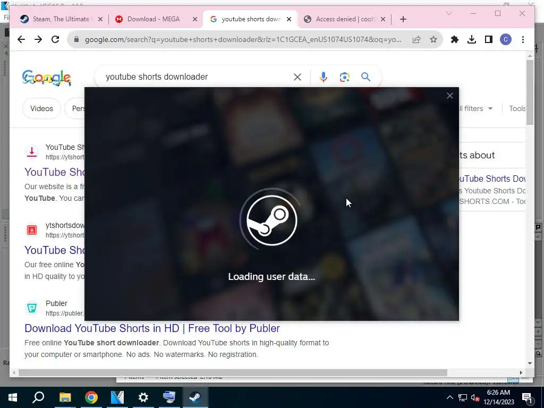Image resolution: width=544 pixels, height=408 pixels.
Task: Click the first YouTube Shorts result favicon
Action: [x=32, y=151]
